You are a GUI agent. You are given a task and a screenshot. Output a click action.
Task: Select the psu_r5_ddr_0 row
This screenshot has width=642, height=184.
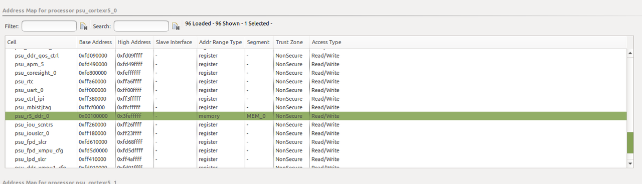(316, 116)
